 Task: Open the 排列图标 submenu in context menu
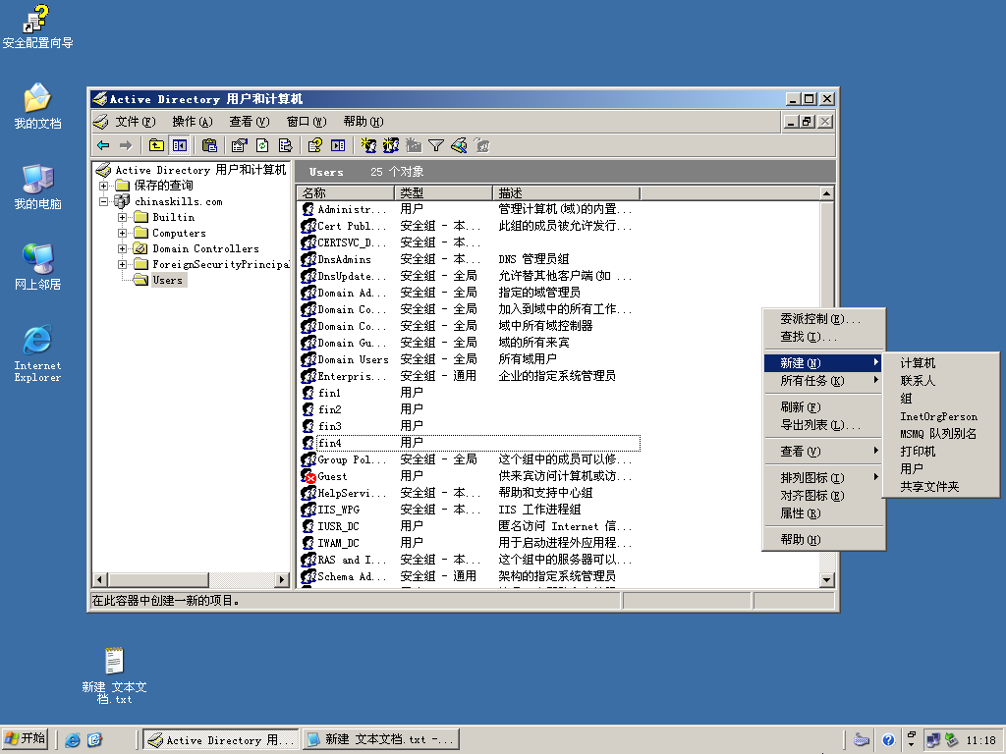click(824, 478)
